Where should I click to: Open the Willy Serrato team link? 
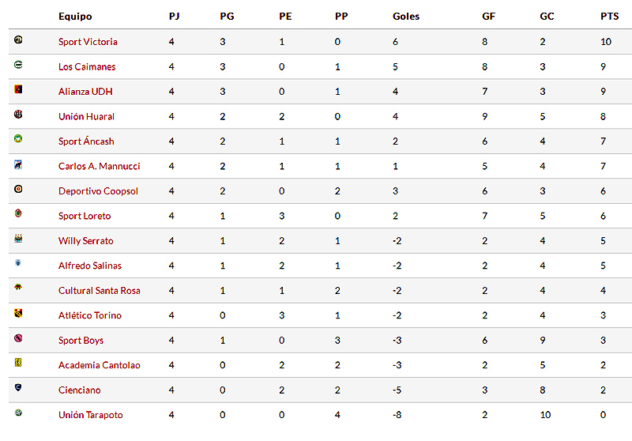(86, 241)
